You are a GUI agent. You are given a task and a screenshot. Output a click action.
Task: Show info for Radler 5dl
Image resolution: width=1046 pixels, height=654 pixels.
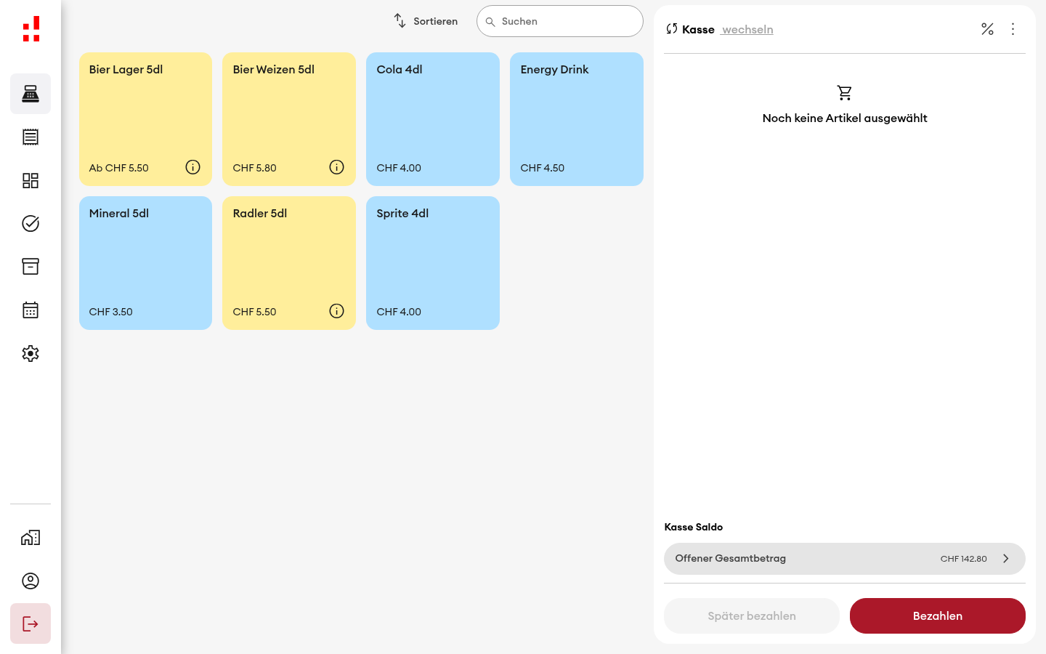pyautogui.click(x=336, y=311)
